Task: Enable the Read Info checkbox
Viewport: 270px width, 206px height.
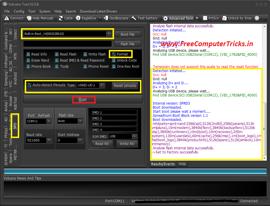Action: tap(28, 54)
